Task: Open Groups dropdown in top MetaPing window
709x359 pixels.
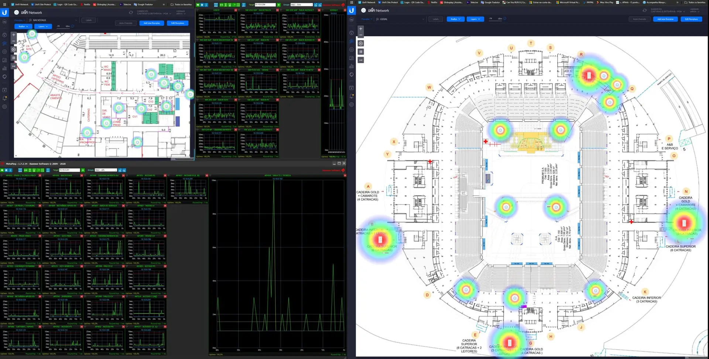Action: (301, 5)
